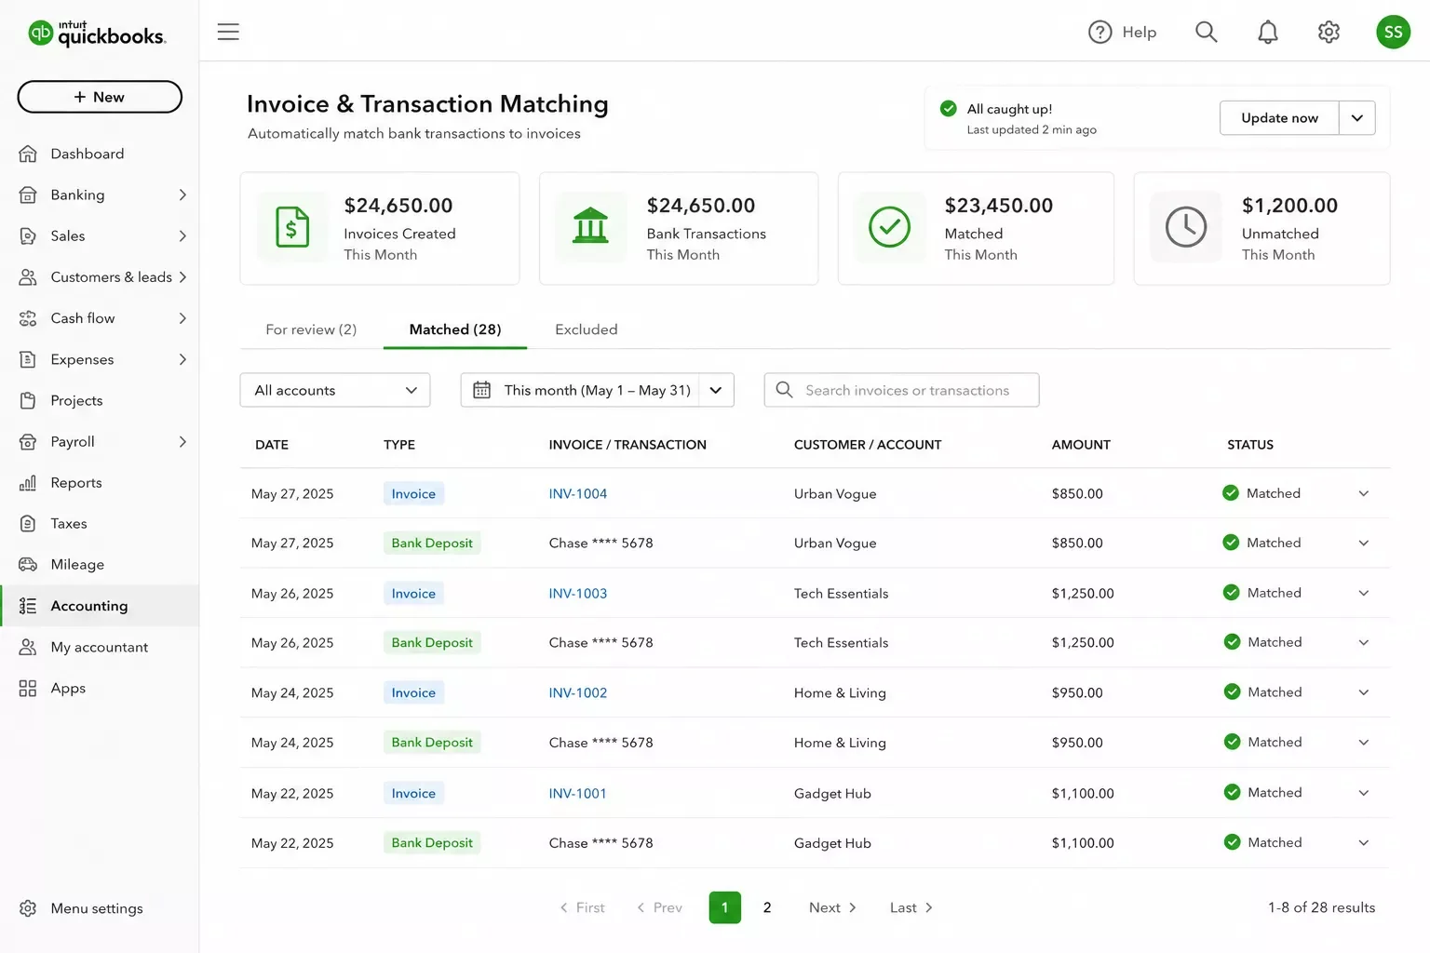The image size is (1430, 953).
Task: Click the Next page link
Action: point(832,907)
